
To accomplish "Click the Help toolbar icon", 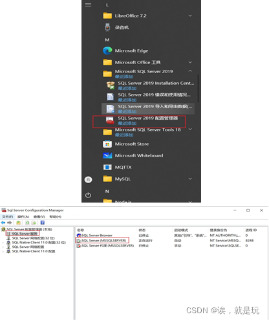I will click(43, 223).
